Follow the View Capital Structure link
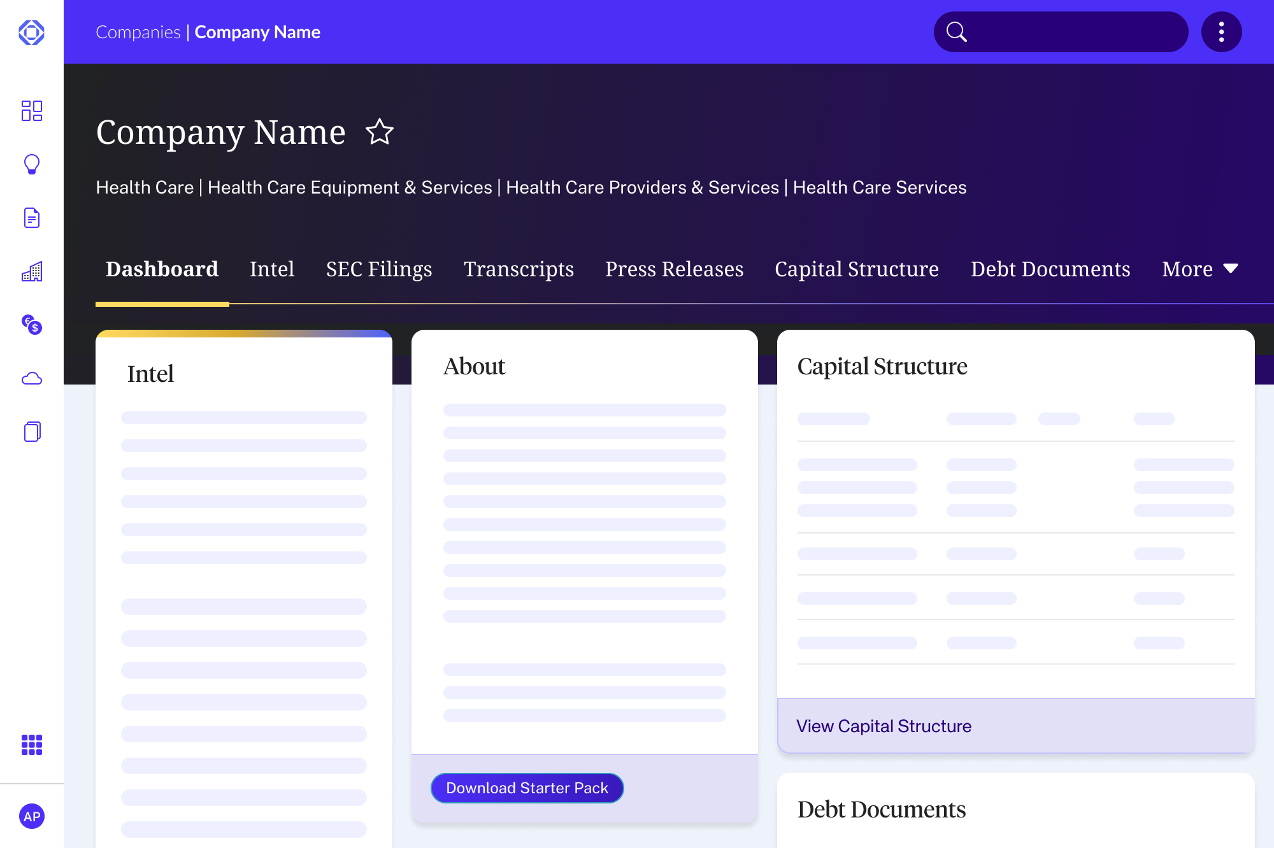Viewport: 1274px width, 848px height. 884,726
